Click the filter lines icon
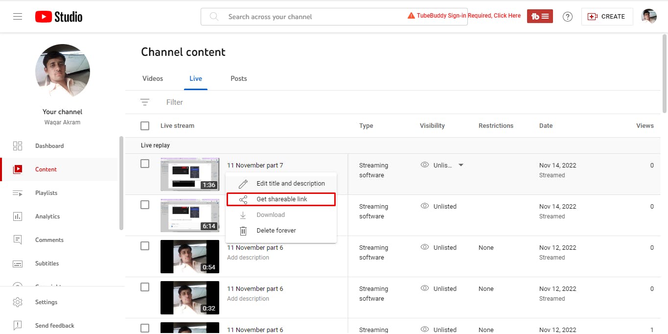This screenshot has height=334, width=668. [145, 102]
